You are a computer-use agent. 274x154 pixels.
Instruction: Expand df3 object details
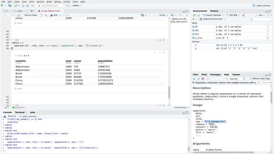point(194,34)
